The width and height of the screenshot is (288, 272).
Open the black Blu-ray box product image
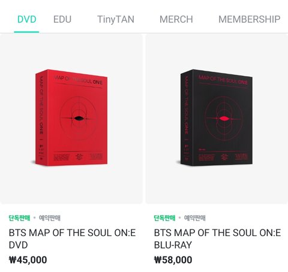[217, 119]
